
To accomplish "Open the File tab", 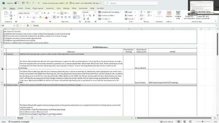I will click(5, 8).
